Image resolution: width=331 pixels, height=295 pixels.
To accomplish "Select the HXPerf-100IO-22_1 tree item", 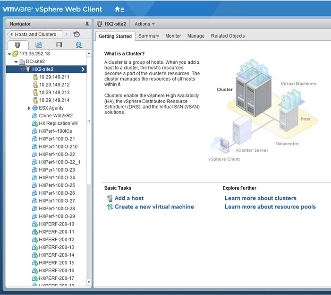I will coord(59,162).
